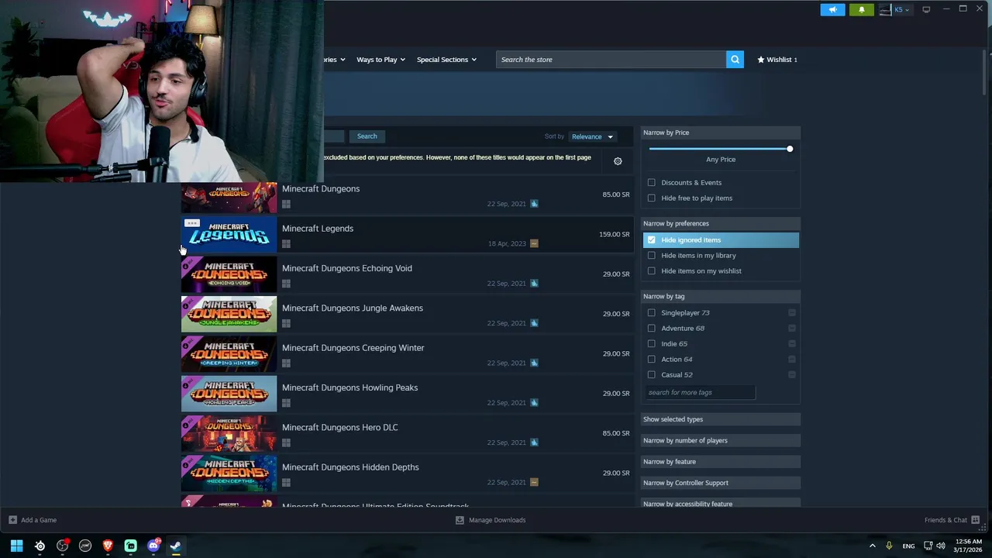Open Steam announcements megaphone button
The height and width of the screenshot is (558, 992).
click(x=832, y=9)
